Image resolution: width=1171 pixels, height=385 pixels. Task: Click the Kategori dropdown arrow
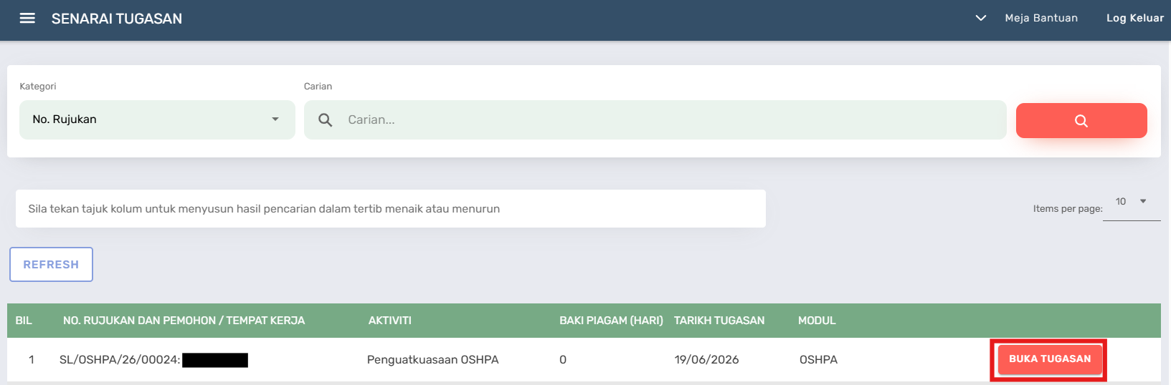pos(275,120)
